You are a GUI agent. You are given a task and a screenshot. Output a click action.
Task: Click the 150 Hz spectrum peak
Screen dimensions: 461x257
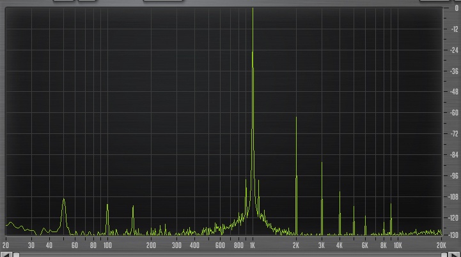(133, 207)
